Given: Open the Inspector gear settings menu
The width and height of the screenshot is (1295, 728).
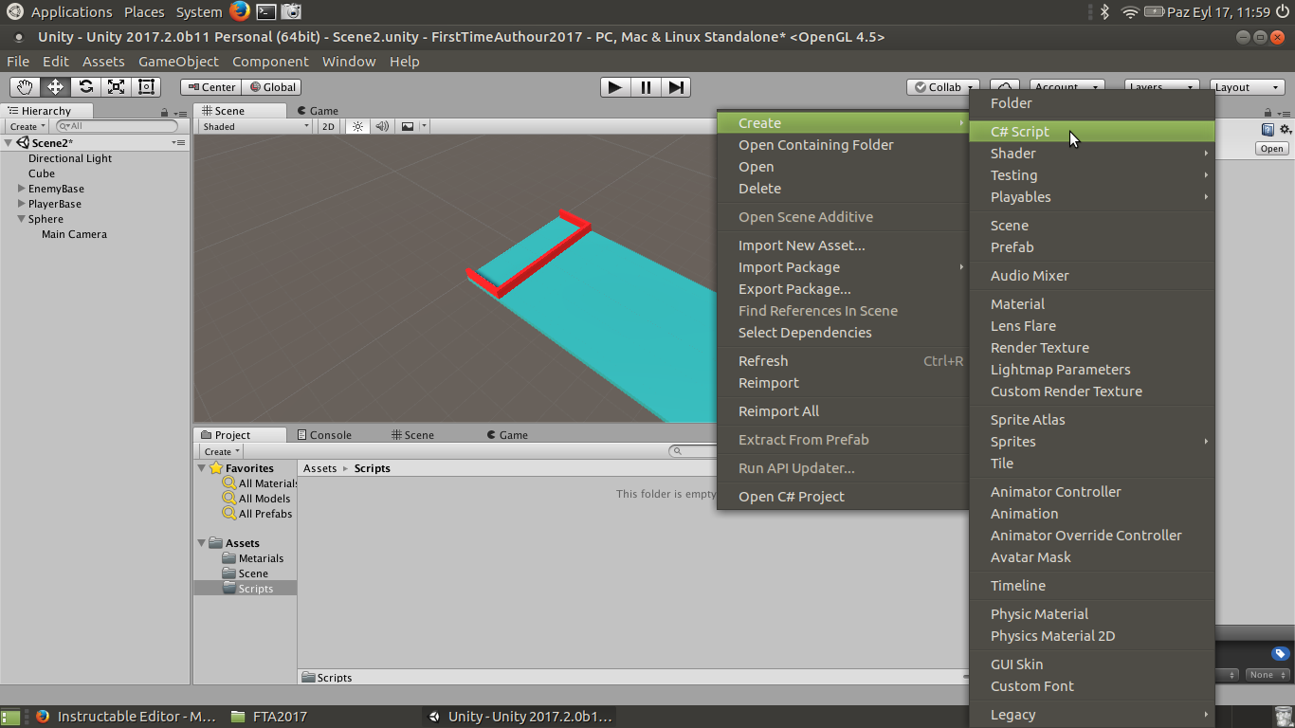Looking at the screenshot, I should click(x=1285, y=130).
